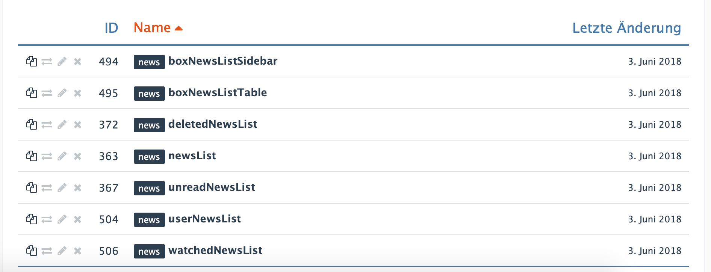This screenshot has width=711, height=272.
Task: Toggle sort direction arrow beside Name
Action: pyautogui.click(x=179, y=28)
